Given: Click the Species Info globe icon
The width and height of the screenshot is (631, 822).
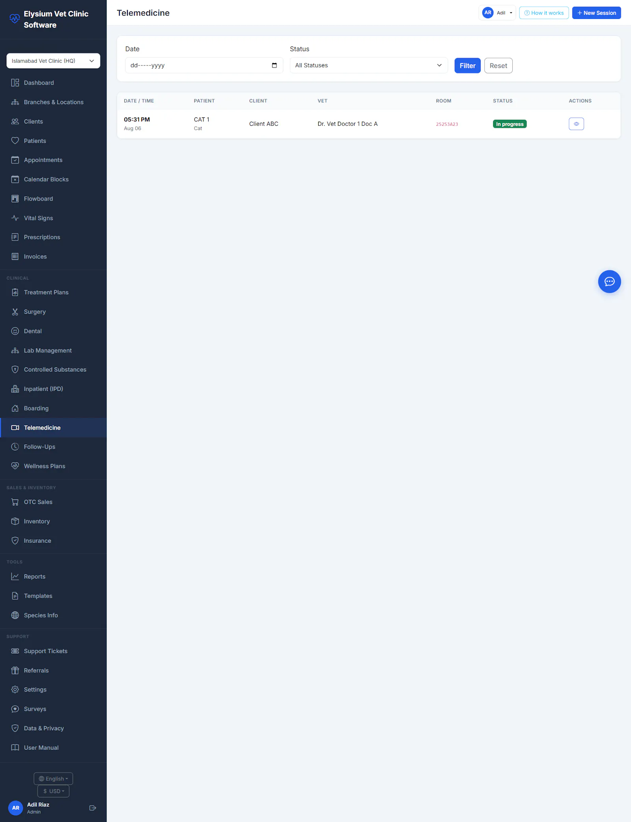Looking at the screenshot, I should (15, 615).
